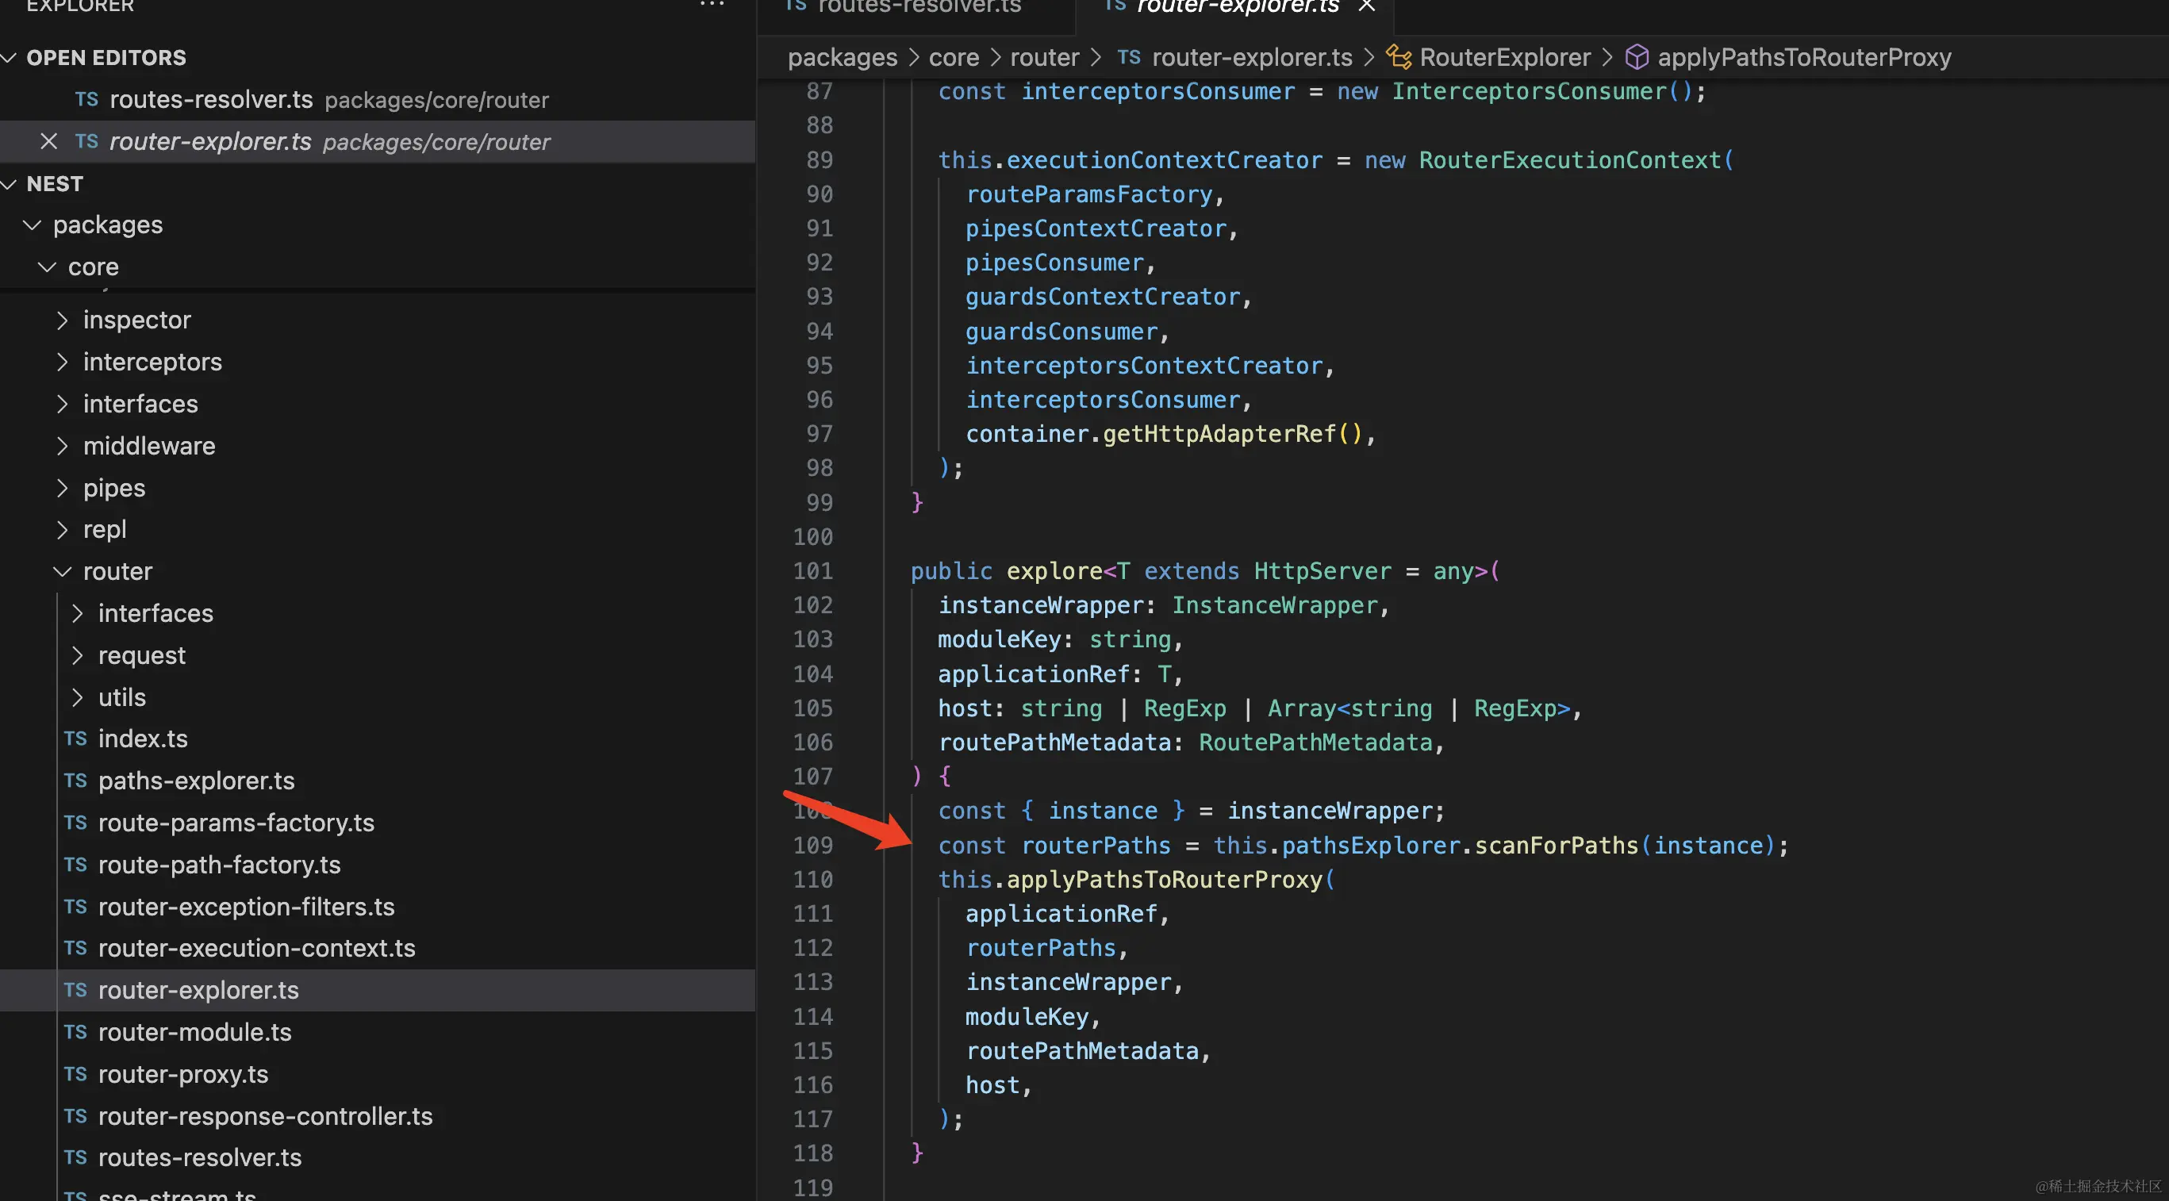Click the packages breadcrumb segment
Screen dimensions: 2169x1201
(x=842, y=57)
